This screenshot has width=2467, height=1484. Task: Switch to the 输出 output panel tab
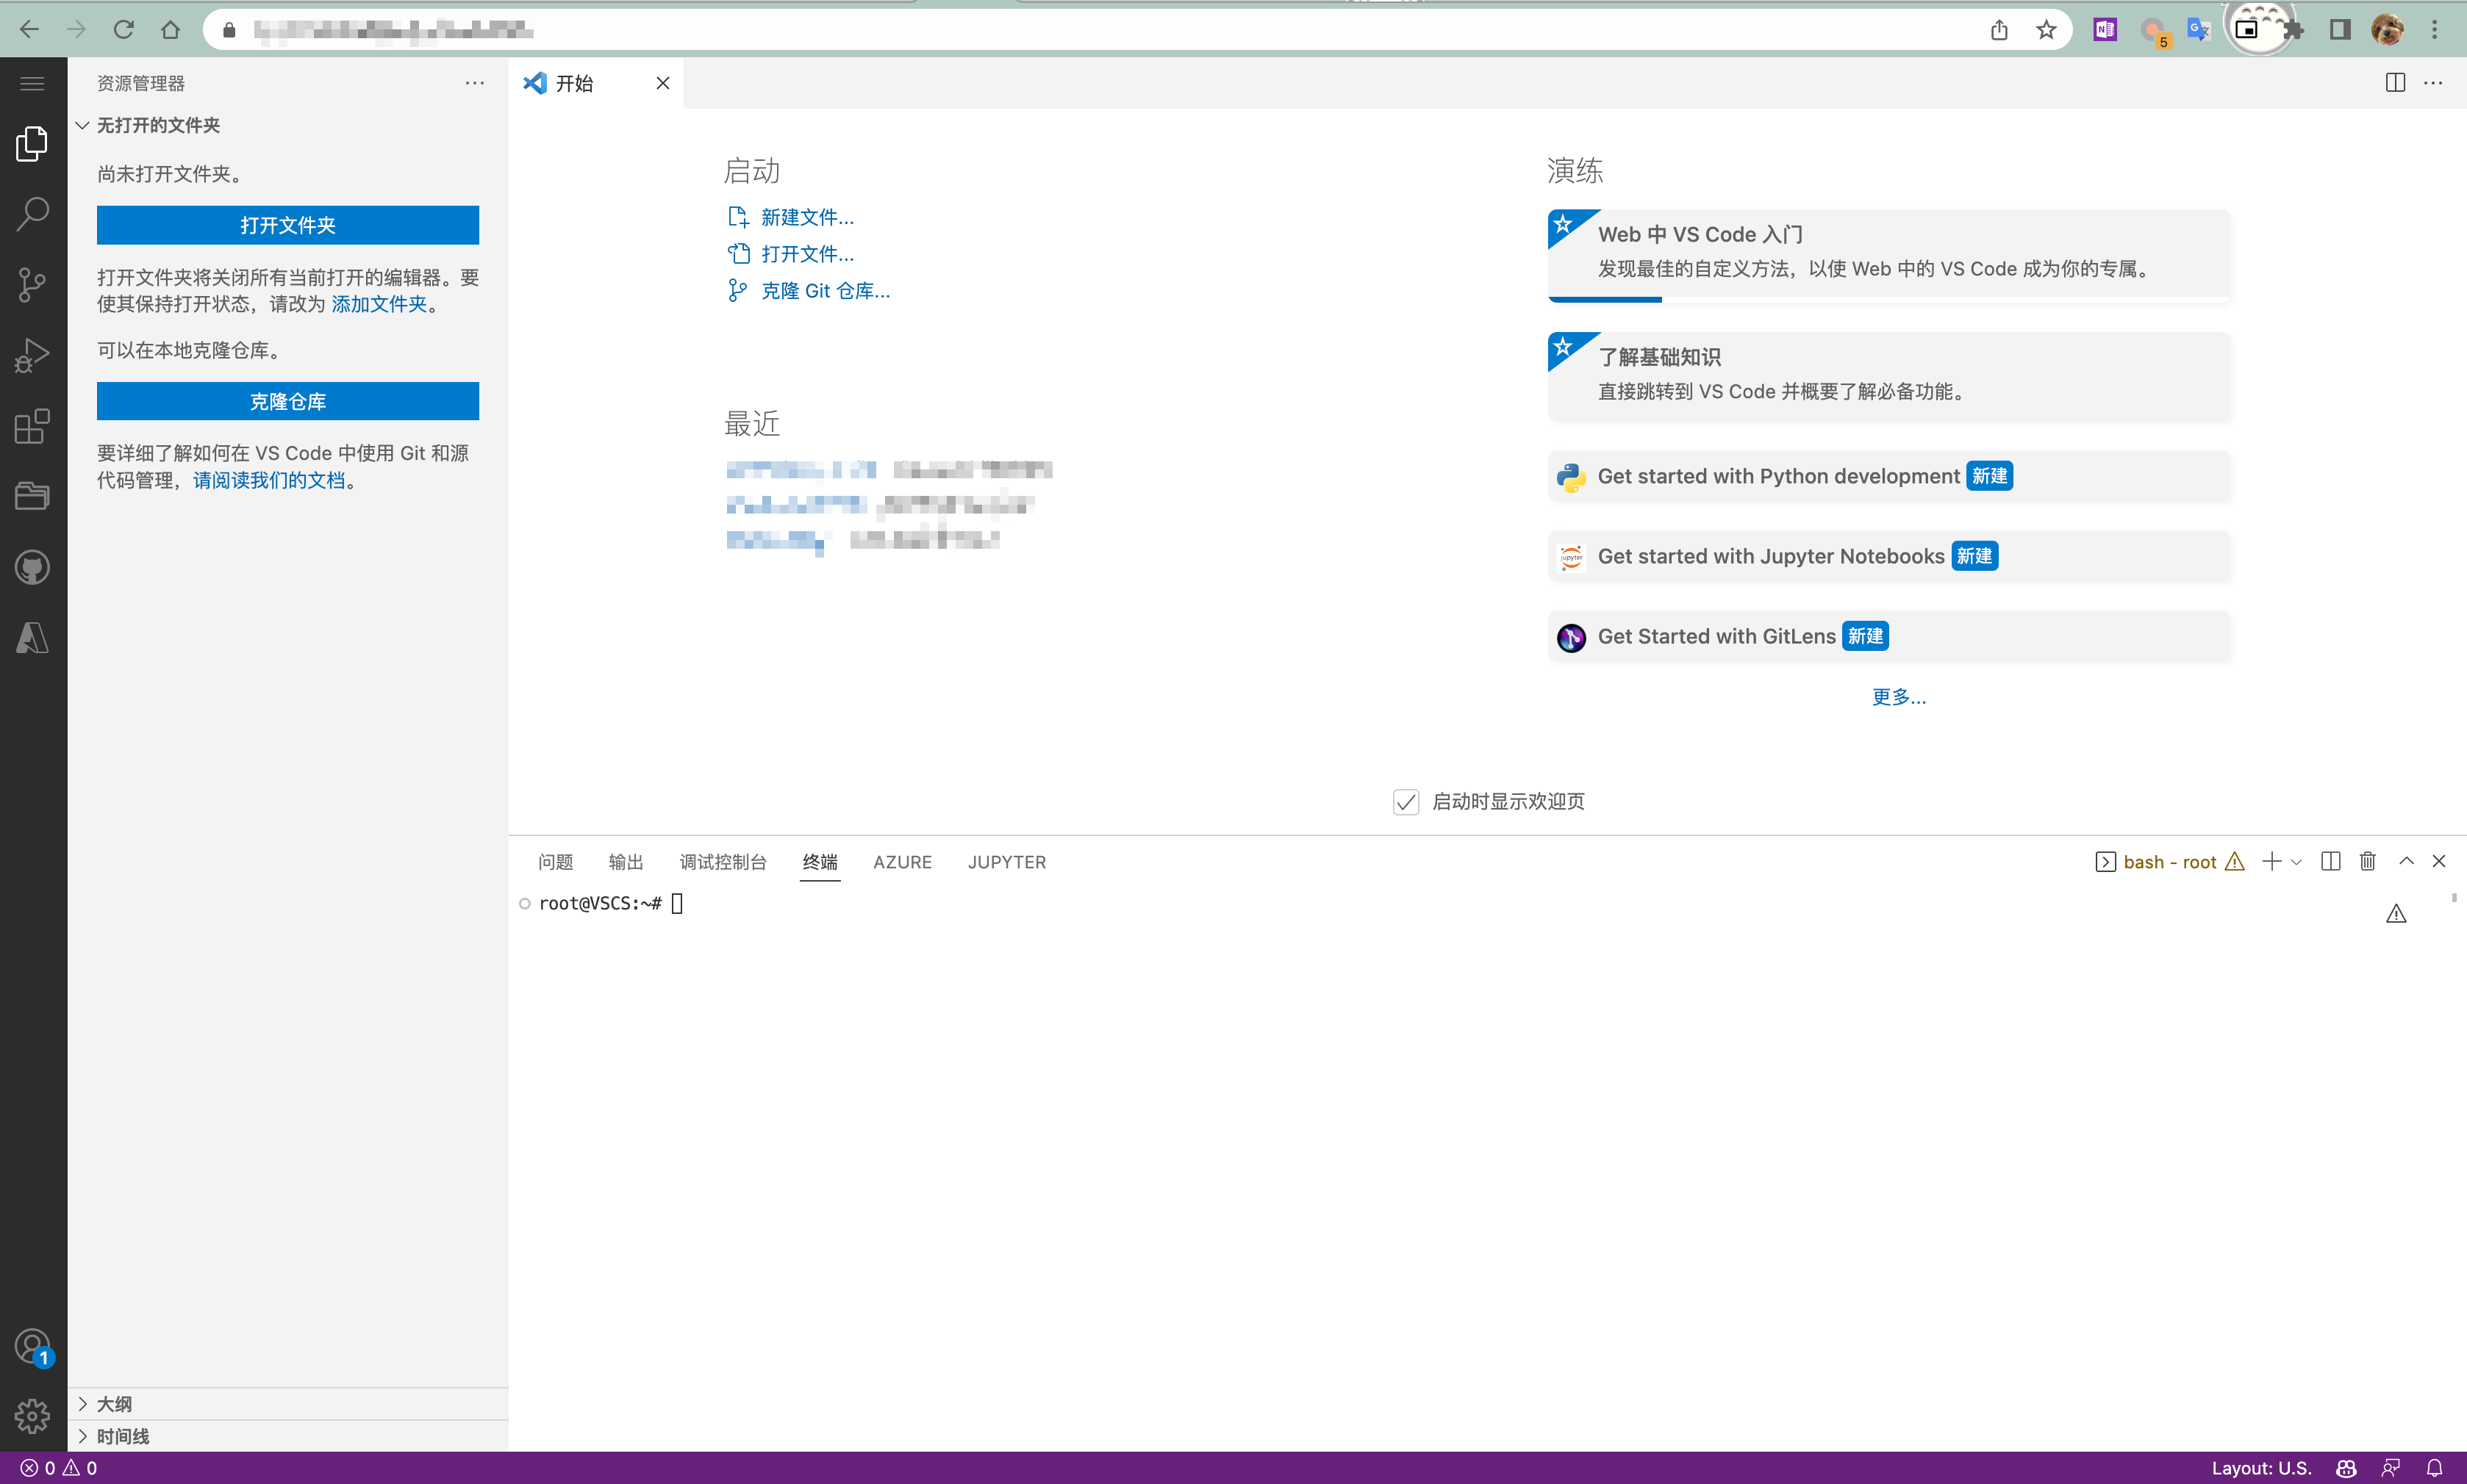coord(626,862)
